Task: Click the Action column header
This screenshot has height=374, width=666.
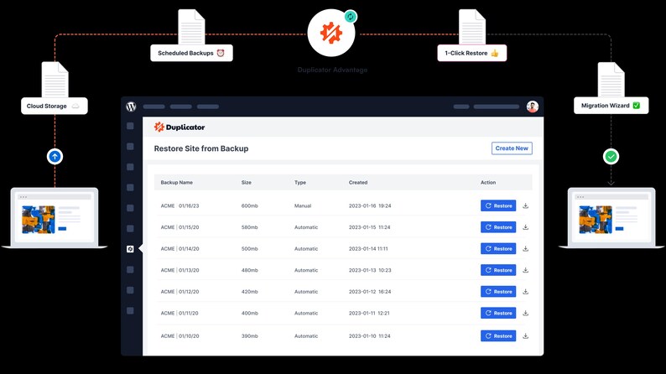Action: tap(488, 183)
